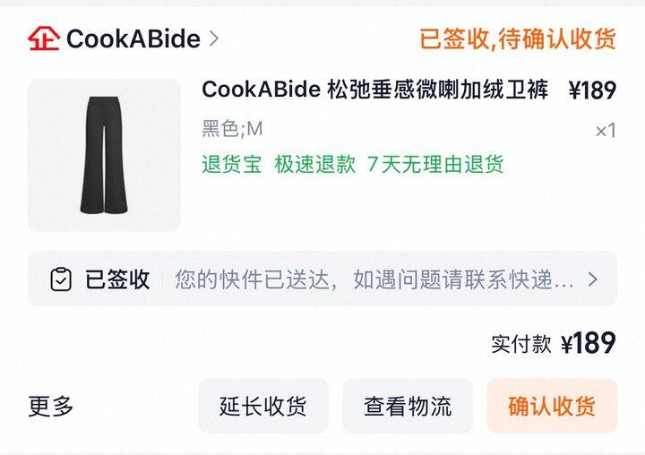The height and width of the screenshot is (455, 645).
Task: Tap the 查看物流 button
Action: [408, 406]
